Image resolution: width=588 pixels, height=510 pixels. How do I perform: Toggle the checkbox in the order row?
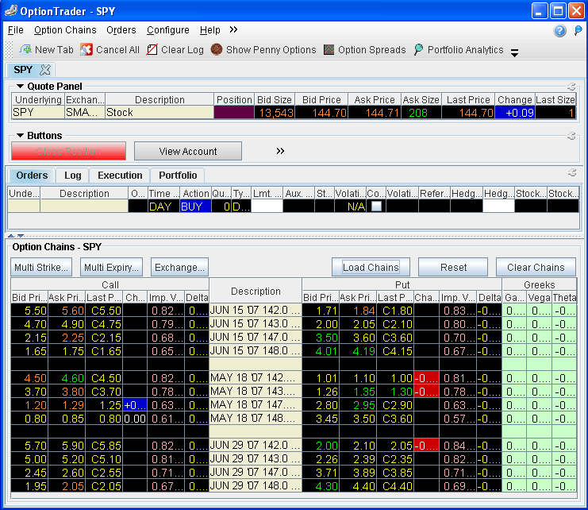[x=376, y=206]
